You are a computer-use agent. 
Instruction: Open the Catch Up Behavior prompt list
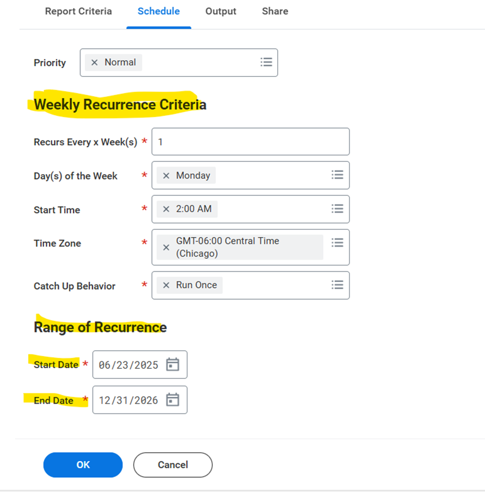[x=337, y=285]
